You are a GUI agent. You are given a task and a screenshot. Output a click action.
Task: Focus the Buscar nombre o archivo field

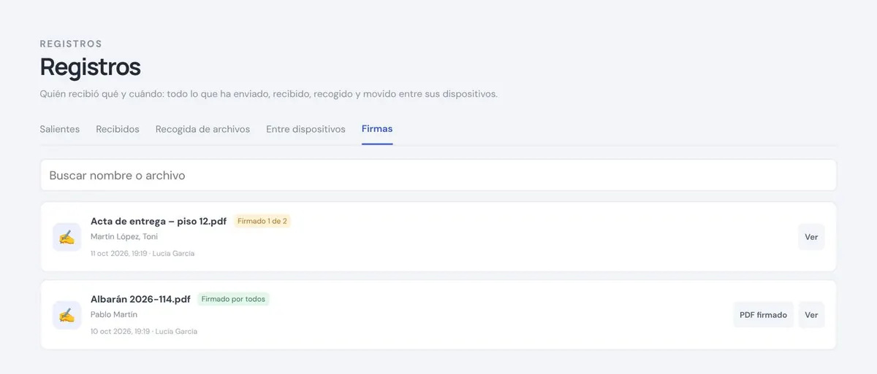pyautogui.click(x=438, y=176)
